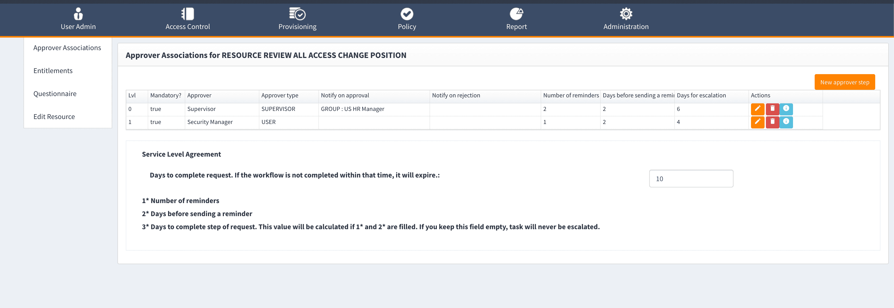894x308 pixels.
Task: Click the Number of reminders column header
Action: (570, 96)
